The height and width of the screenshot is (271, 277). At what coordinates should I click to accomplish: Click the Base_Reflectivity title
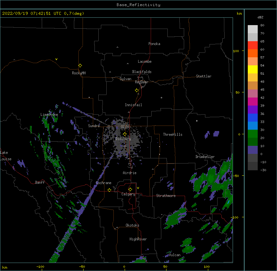coord(138,5)
